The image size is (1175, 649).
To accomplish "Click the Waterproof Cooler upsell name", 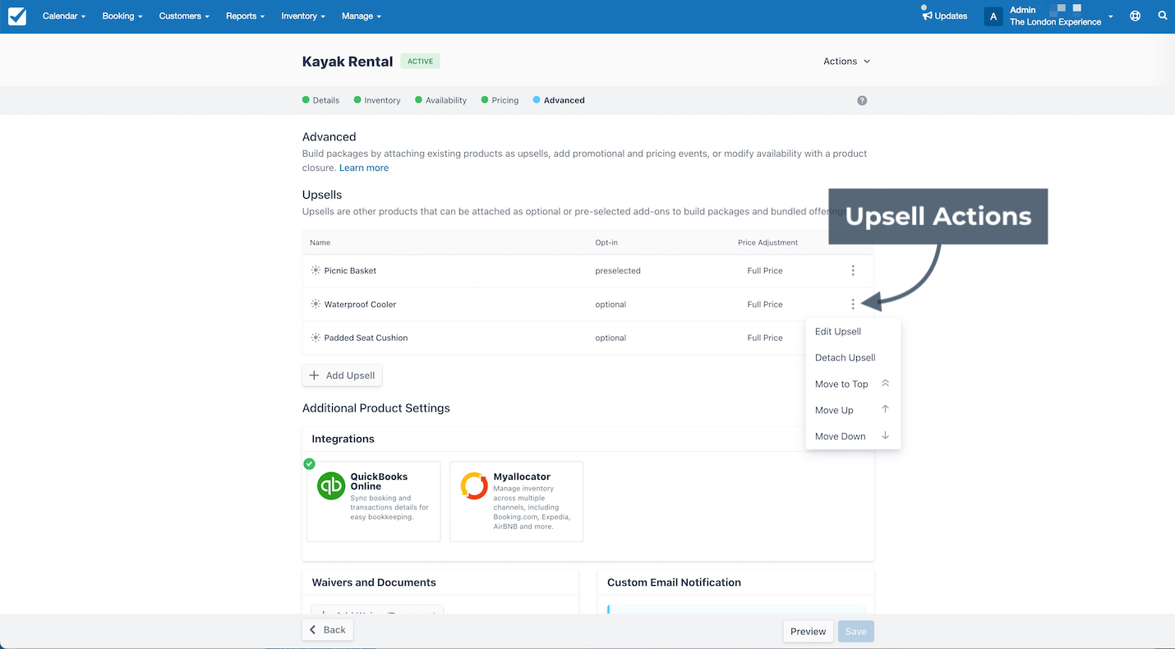I will coord(360,304).
